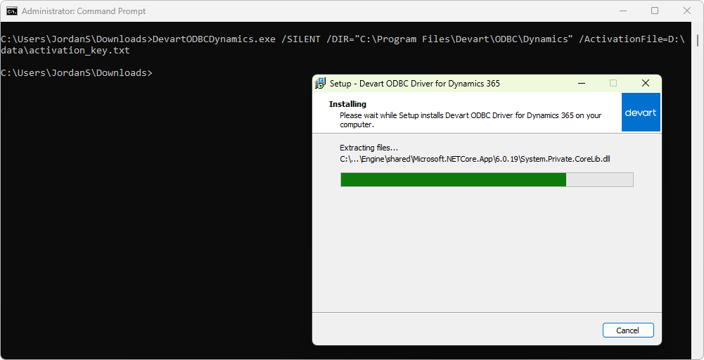
Task: Click the 'Installing' heading in Setup
Action: tap(347, 104)
